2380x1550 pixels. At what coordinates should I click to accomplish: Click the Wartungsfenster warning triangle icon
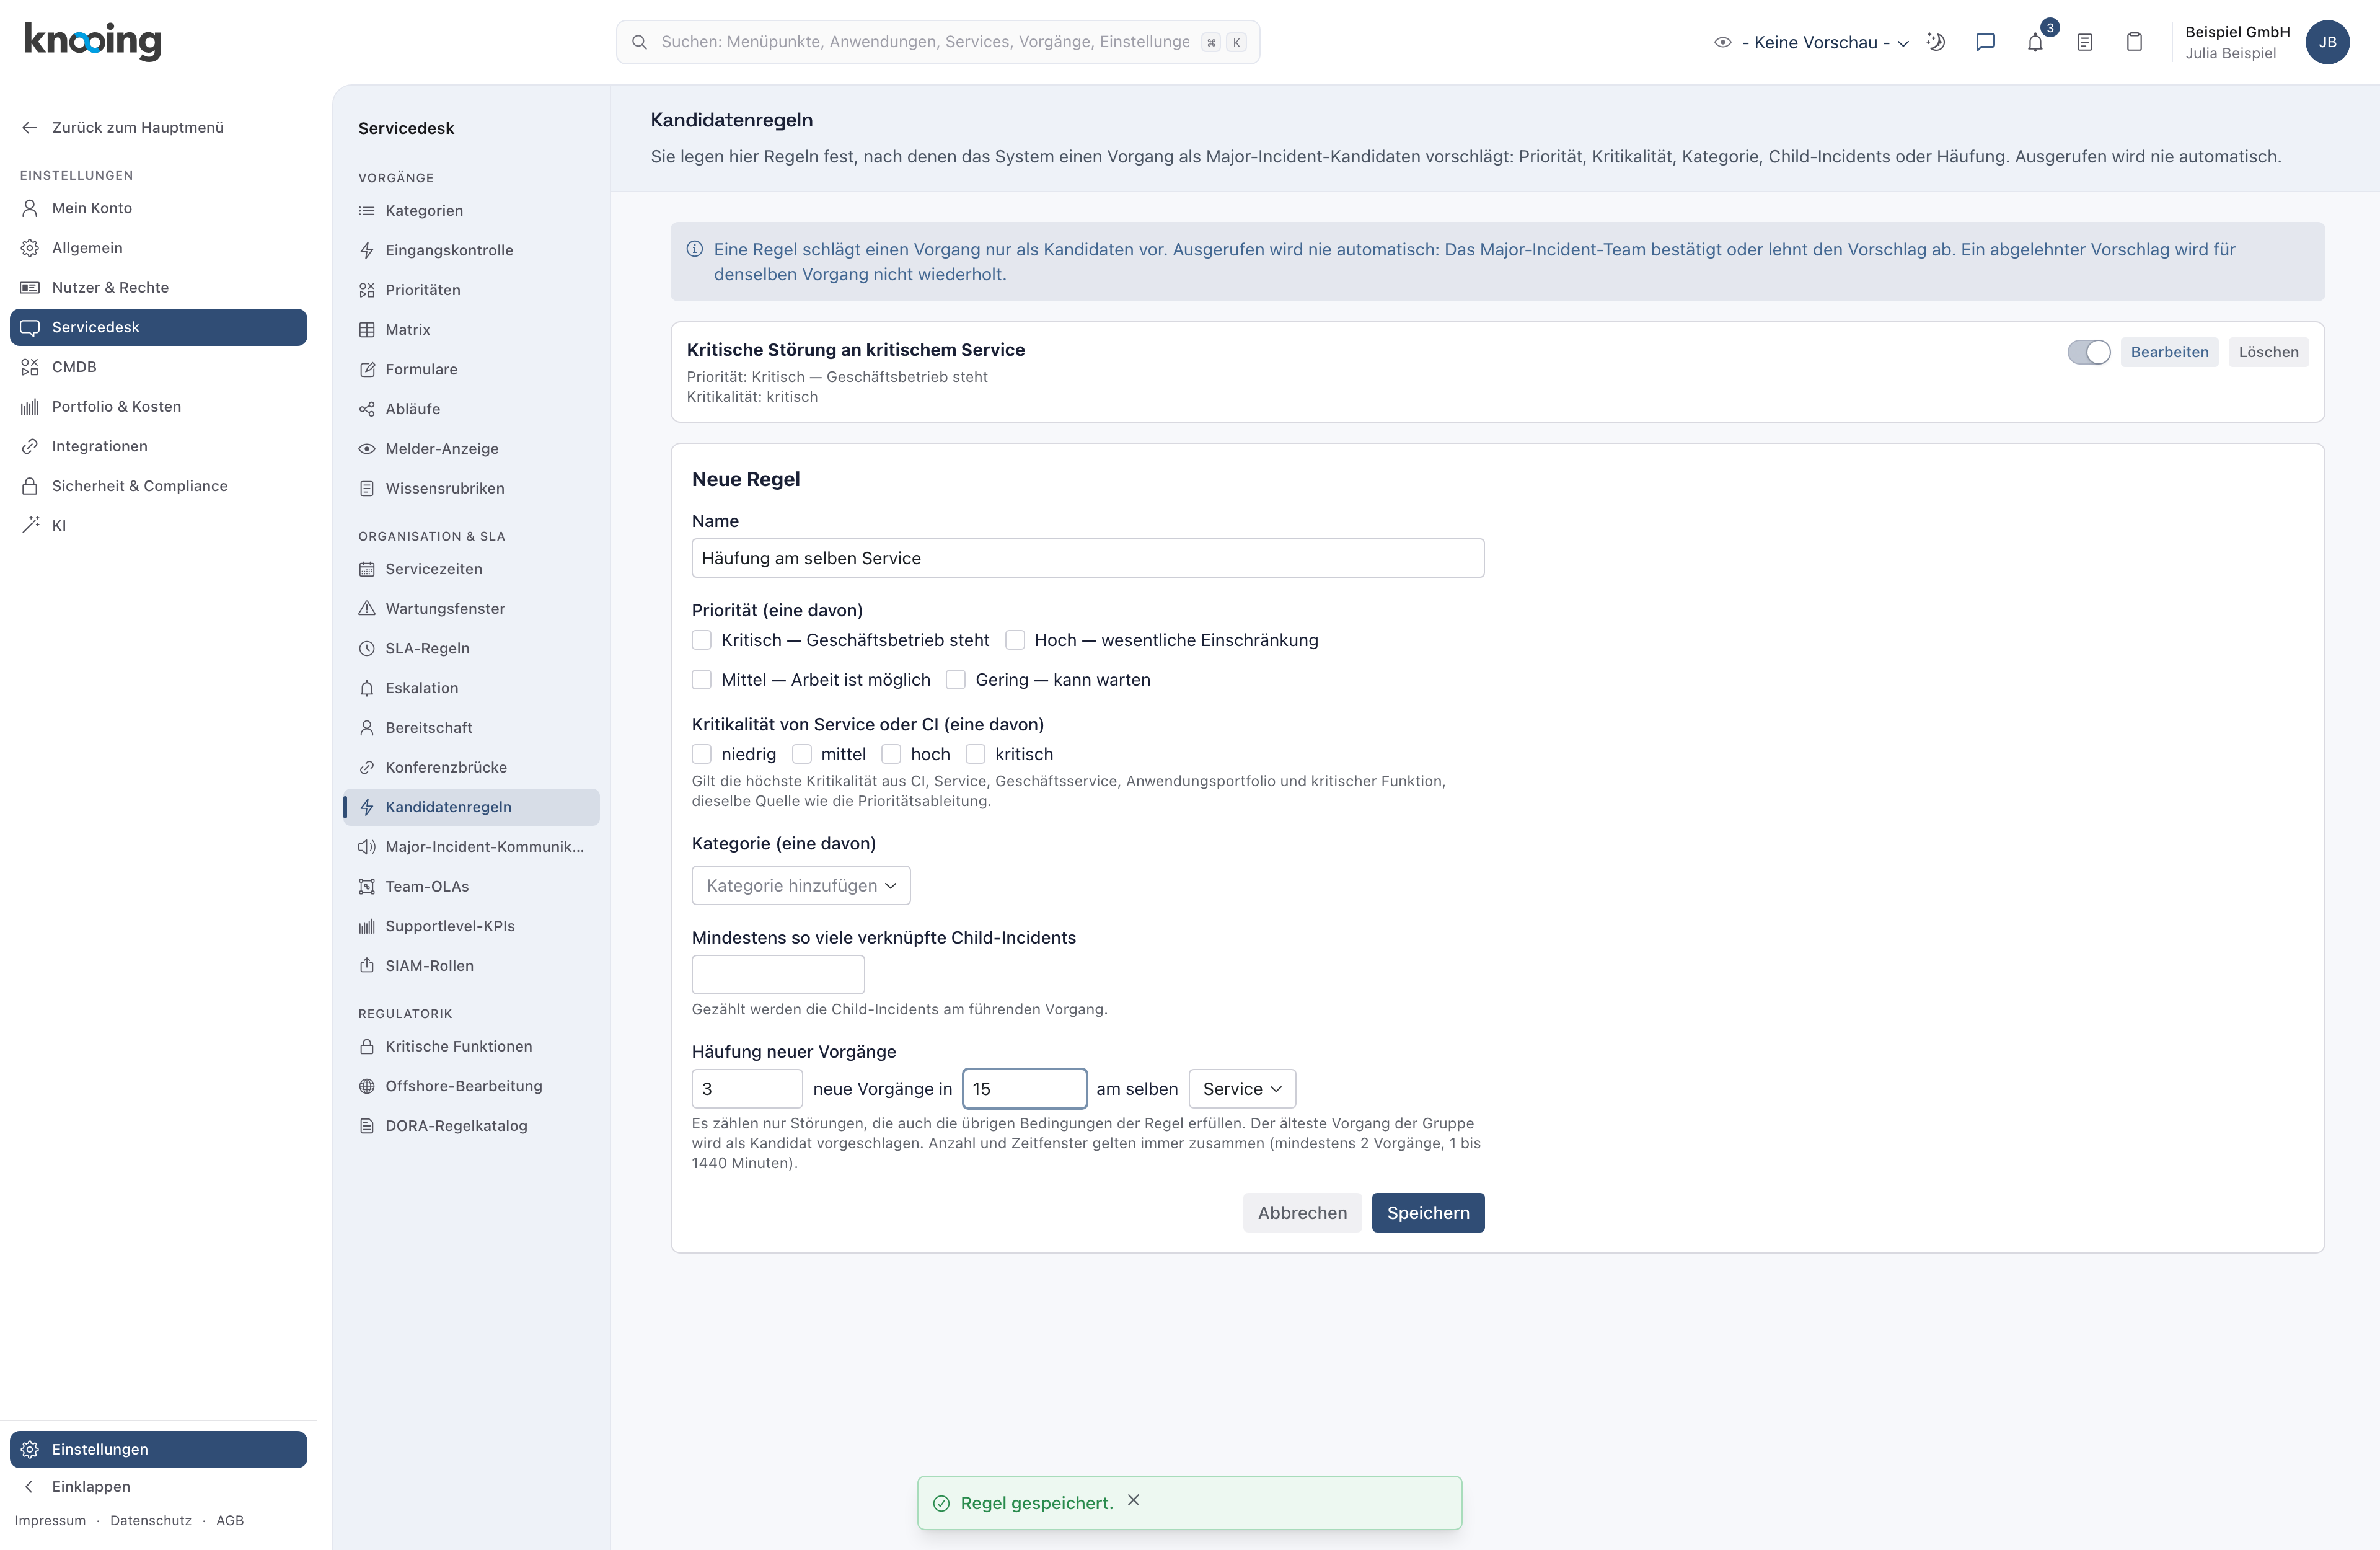pos(367,608)
